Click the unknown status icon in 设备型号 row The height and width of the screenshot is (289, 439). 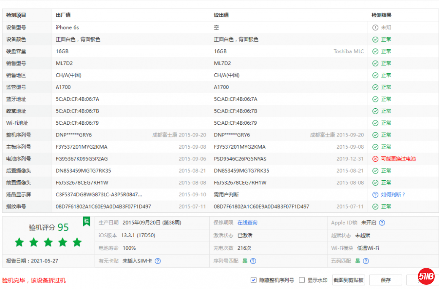(x=375, y=27)
